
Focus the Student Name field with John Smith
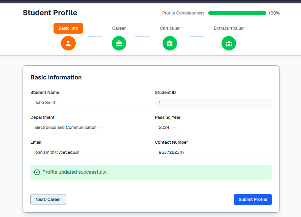pos(89,103)
